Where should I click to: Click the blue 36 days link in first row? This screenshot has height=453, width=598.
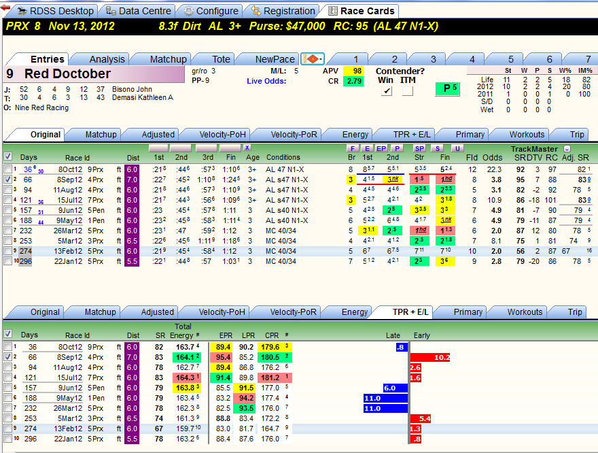[x=28, y=169]
